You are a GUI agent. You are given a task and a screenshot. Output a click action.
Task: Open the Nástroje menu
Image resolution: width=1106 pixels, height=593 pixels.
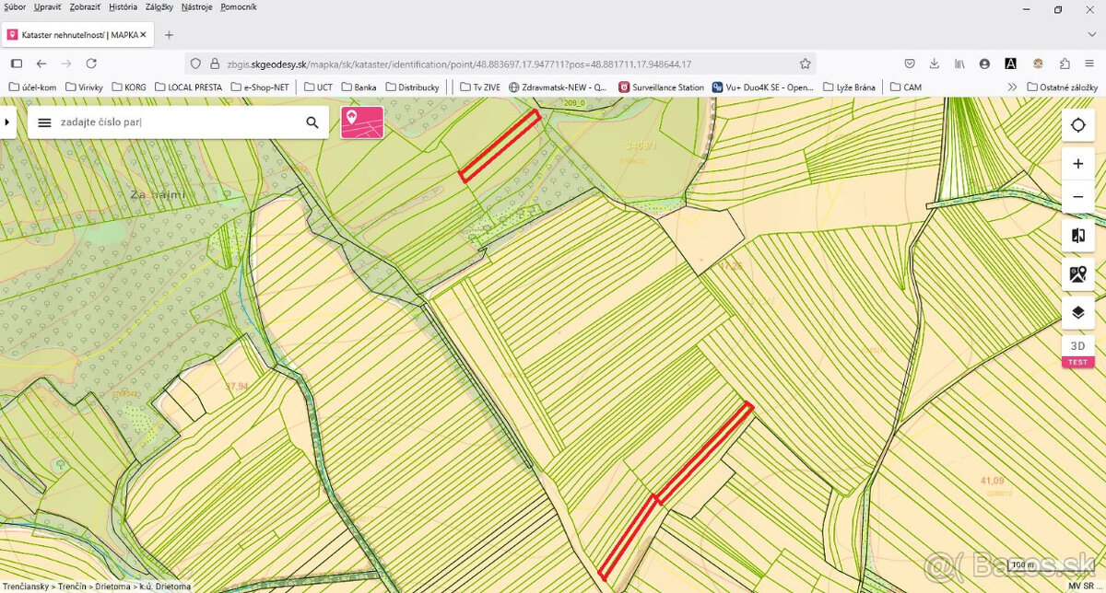(x=196, y=7)
